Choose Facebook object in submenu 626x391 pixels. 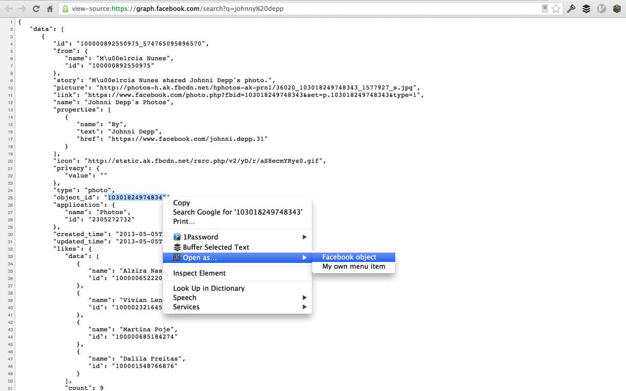[353, 257]
